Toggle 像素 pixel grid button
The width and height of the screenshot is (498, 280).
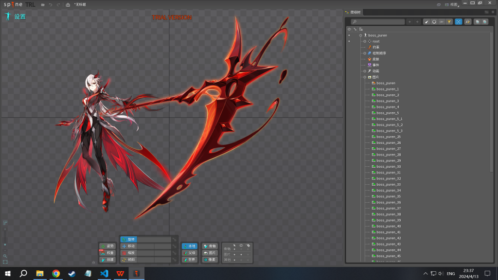(x=210, y=260)
